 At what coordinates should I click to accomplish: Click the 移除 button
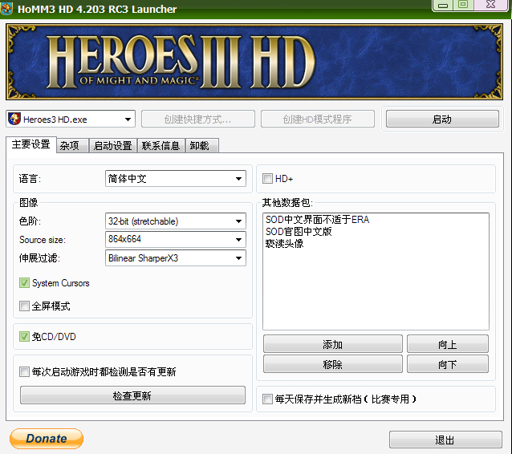coord(333,364)
